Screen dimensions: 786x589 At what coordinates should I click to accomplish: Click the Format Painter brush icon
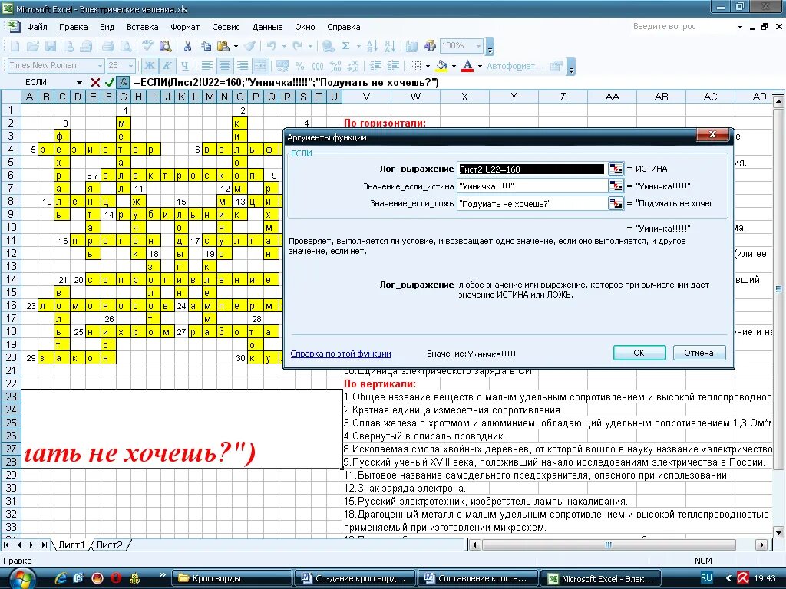tap(249, 46)
